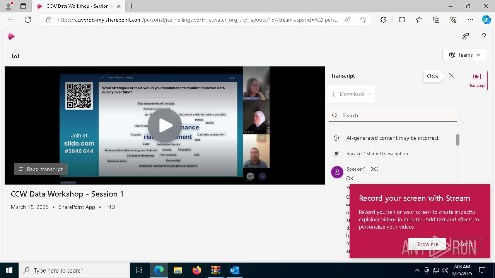This screenshot has height=278, width=495.
Task: Click the browser profile icon
Action: click(9, 6)
